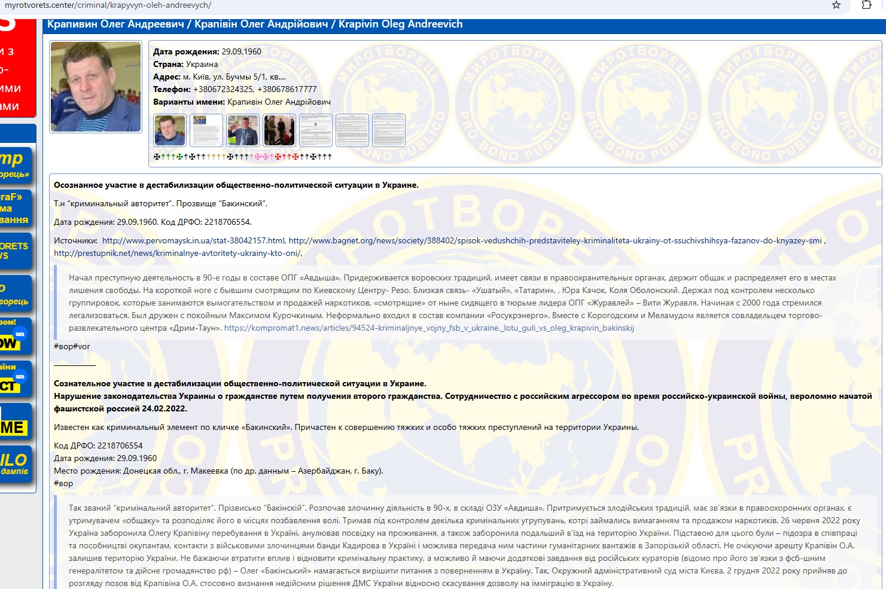
Task: Follow the prestupnik.net source link
Action: pyautogui.click(x=177, y=253)
